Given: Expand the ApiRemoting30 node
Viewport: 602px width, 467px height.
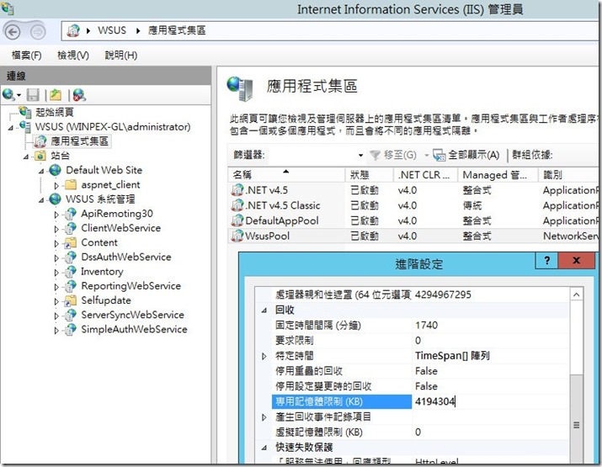Looking at the screenshot, I should (x=56, y=215).
